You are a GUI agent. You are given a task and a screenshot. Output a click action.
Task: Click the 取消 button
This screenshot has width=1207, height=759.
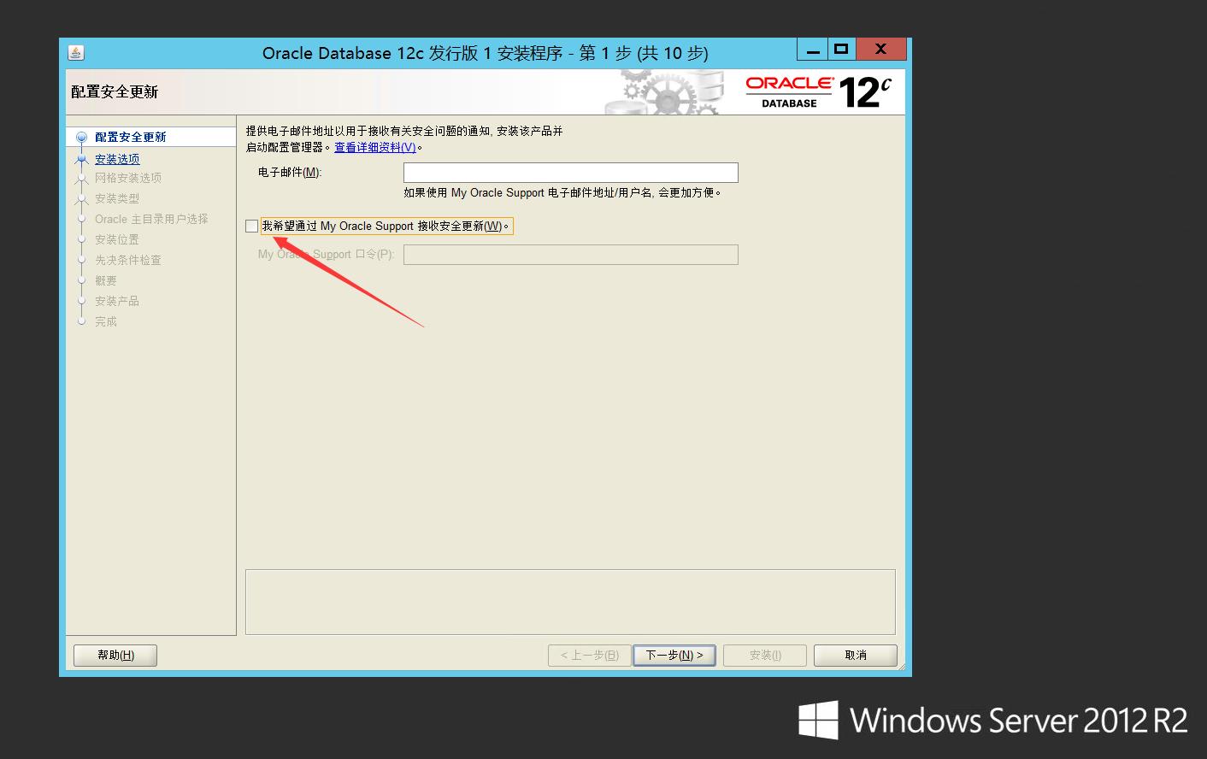856,656
